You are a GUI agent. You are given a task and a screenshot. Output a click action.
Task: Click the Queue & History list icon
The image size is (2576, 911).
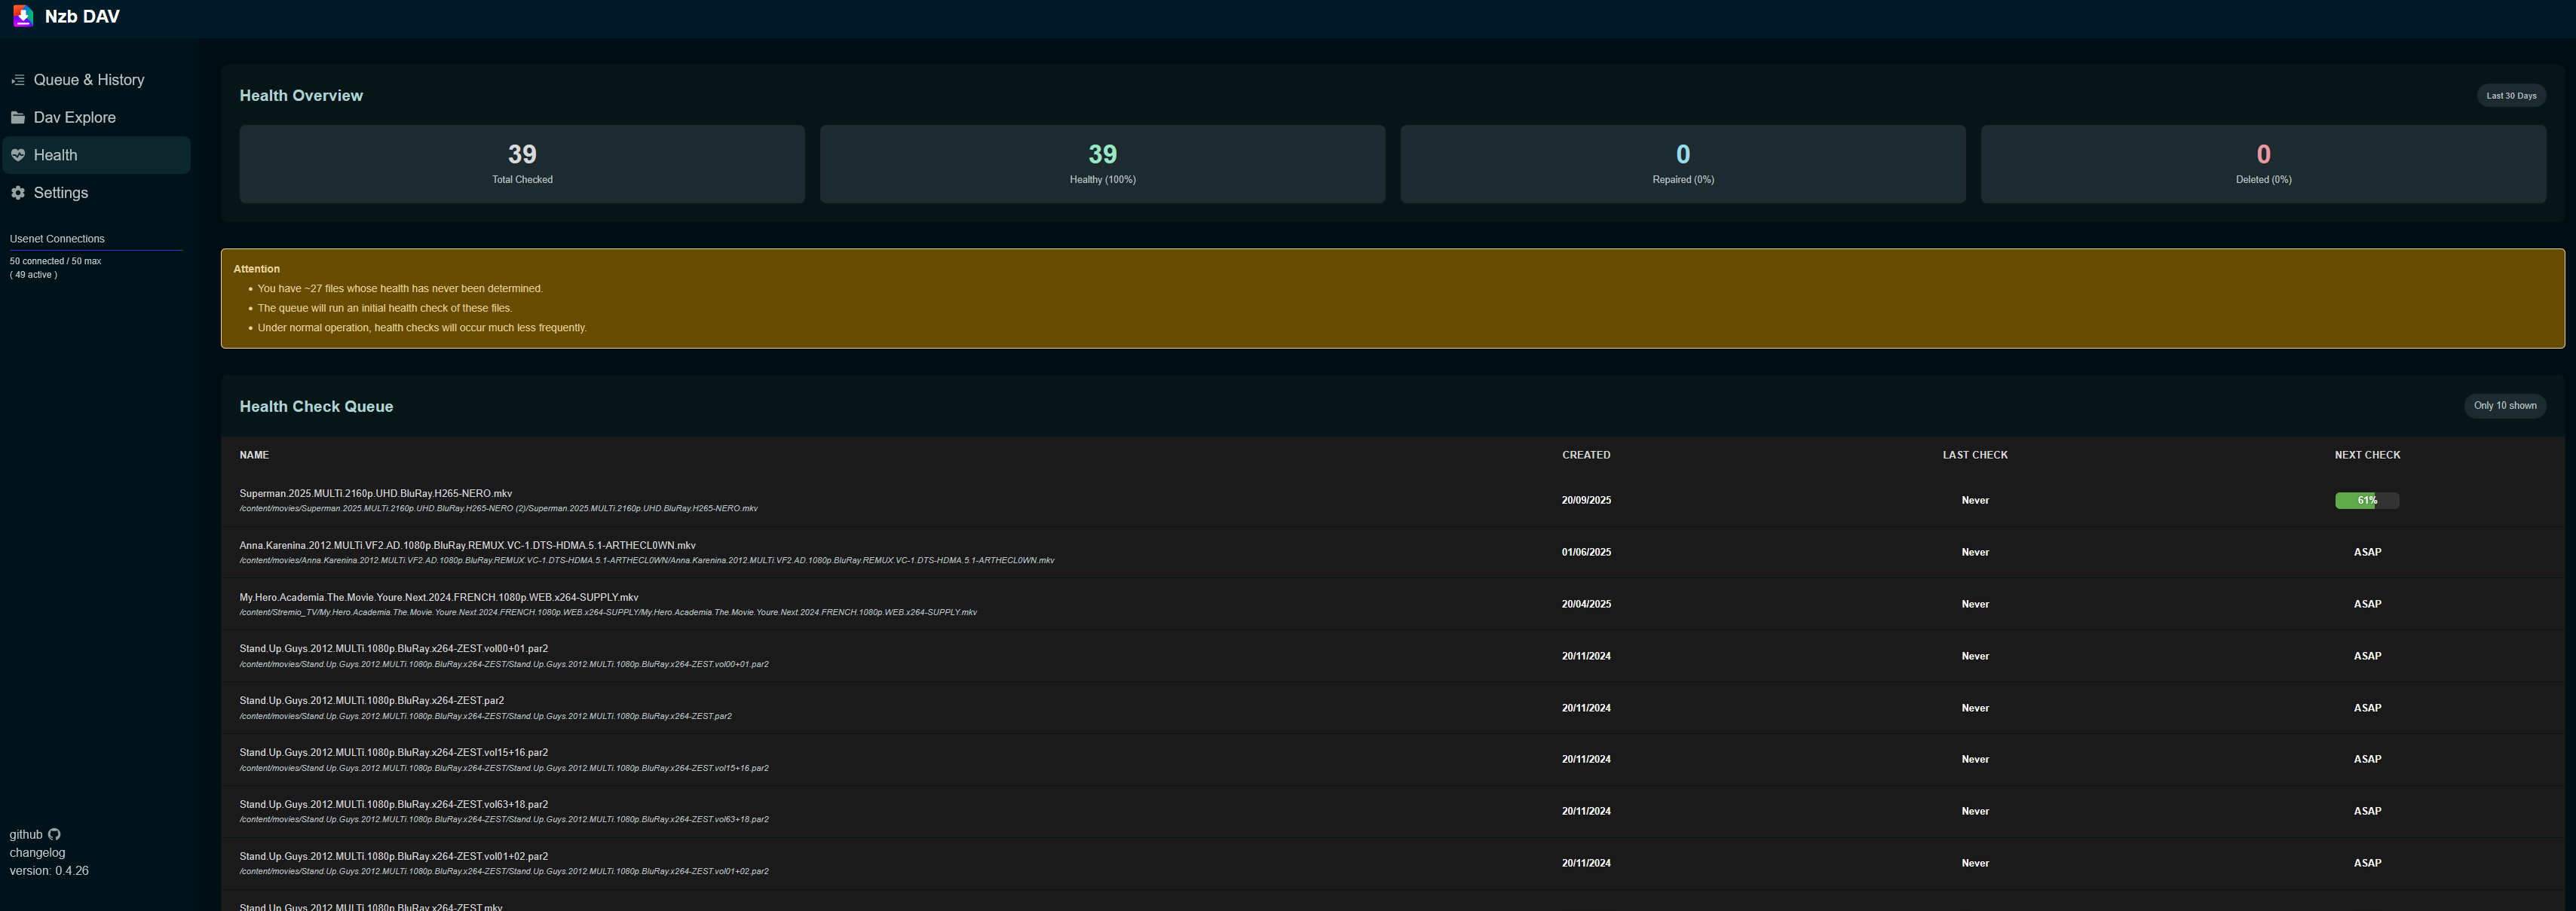pos(18,80)
